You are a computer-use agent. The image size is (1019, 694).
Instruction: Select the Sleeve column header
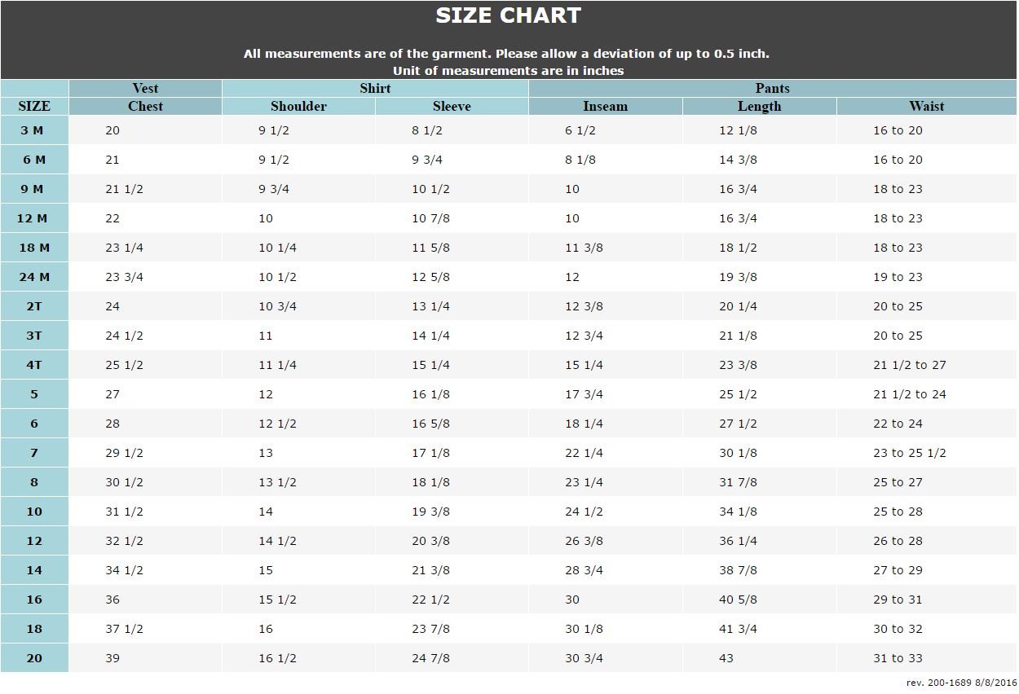(x=452, y=106)
